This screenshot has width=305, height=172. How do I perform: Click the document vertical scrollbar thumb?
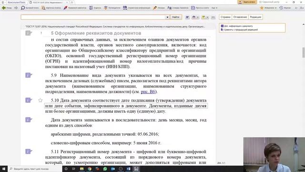(304, 52)
